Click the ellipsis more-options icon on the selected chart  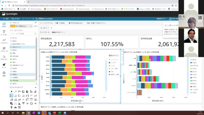point(122,63)
